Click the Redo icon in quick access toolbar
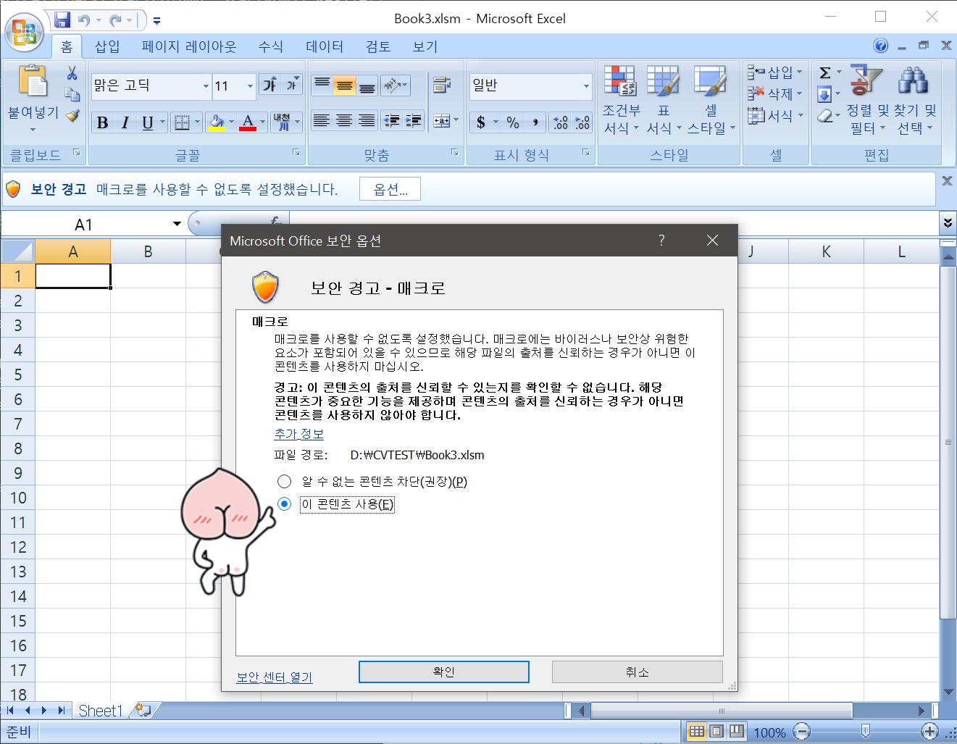 pyautogui.click(x=115, y=20)
